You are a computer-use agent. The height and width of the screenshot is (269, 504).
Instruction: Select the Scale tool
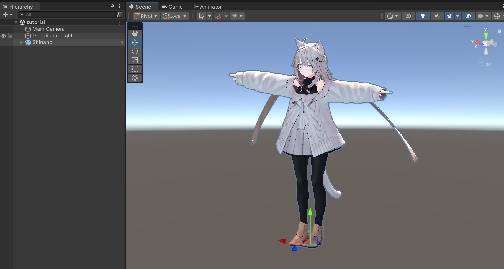pyautogui.click(x=135, y=60)
